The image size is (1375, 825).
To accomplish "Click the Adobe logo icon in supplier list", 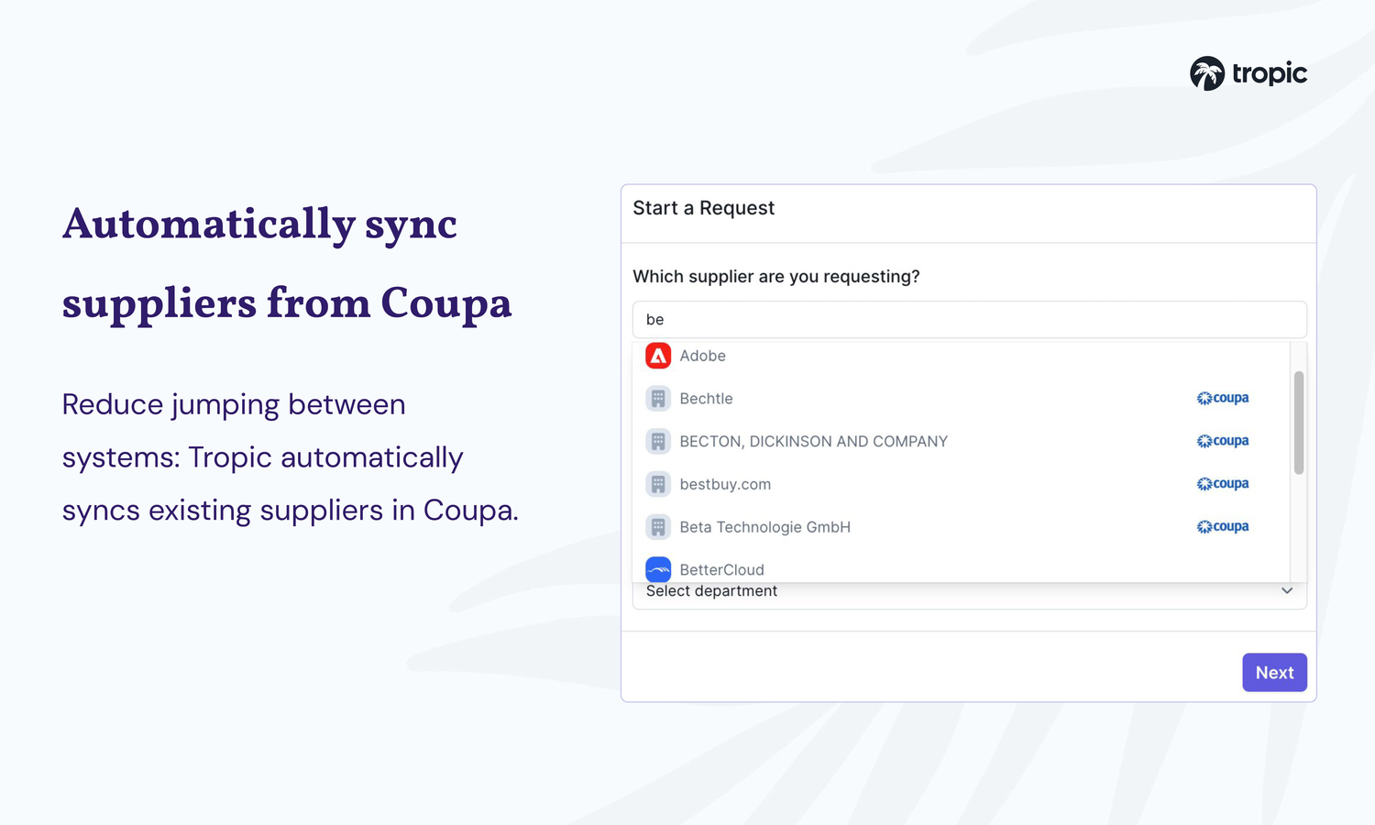I will [x=658, y=356].
